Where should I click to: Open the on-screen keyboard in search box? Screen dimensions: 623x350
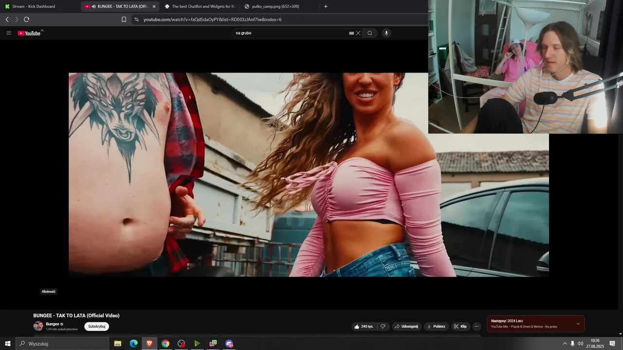click(351, 33)
